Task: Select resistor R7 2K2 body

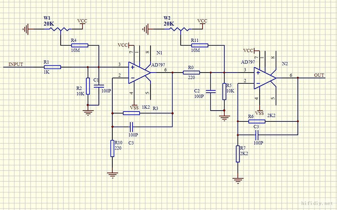Action: [238, 154]
